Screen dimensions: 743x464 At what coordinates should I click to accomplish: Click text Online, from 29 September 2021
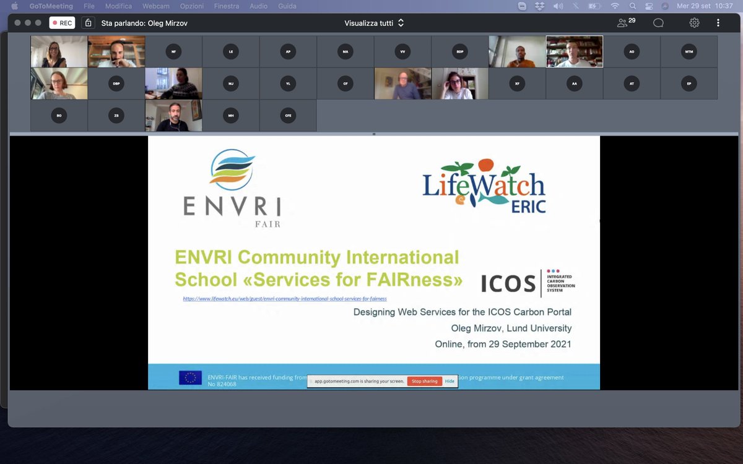coord(503,344)
